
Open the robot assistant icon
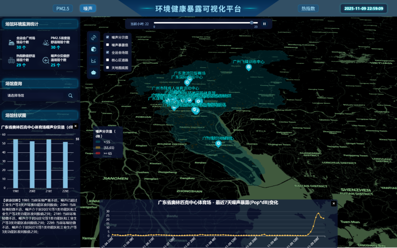click(x=93, y=72)
